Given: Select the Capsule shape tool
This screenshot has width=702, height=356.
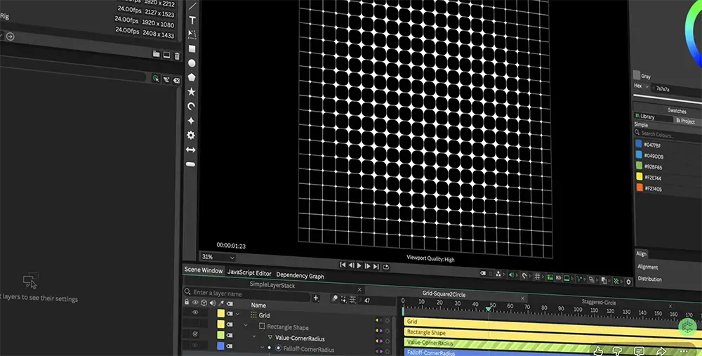Looking at the screenshot, I should (191, 164).
